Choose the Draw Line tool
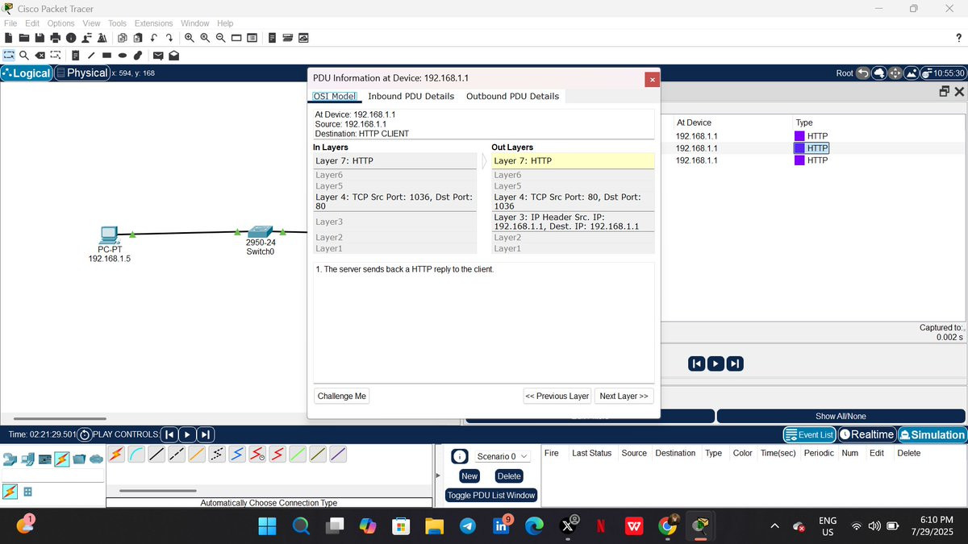 91,56
